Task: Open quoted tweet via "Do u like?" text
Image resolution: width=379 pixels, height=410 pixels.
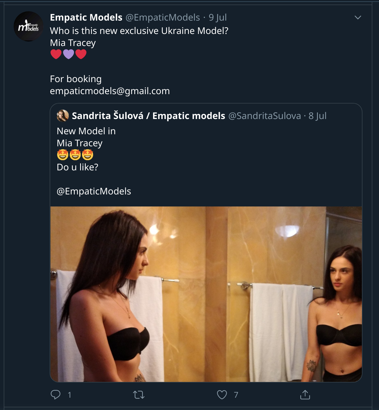Action: click(x=77, y=167)
